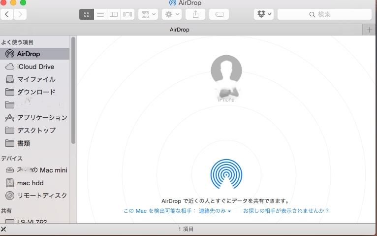Screen dimensions: 377x236
Task: Click the デバイス section header
Action: [12, 159]
